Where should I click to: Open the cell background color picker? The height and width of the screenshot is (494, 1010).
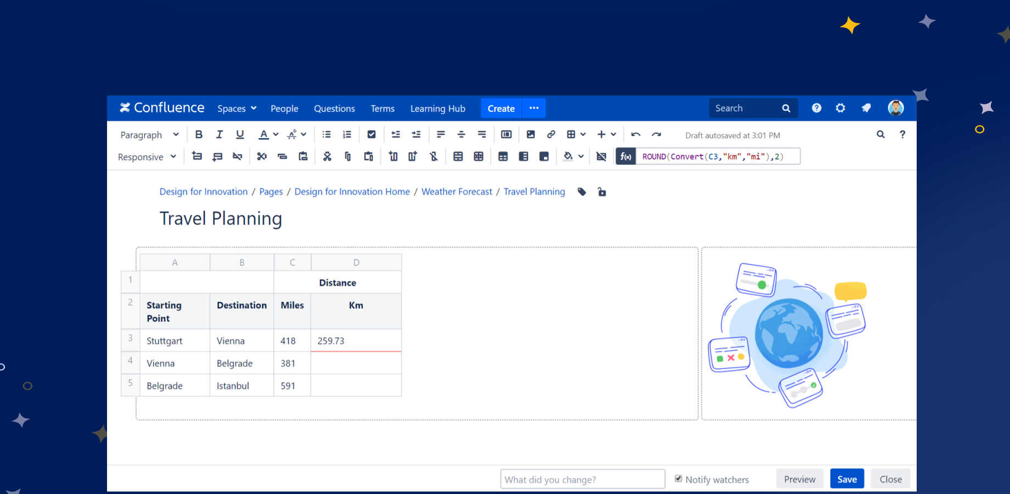569,156
